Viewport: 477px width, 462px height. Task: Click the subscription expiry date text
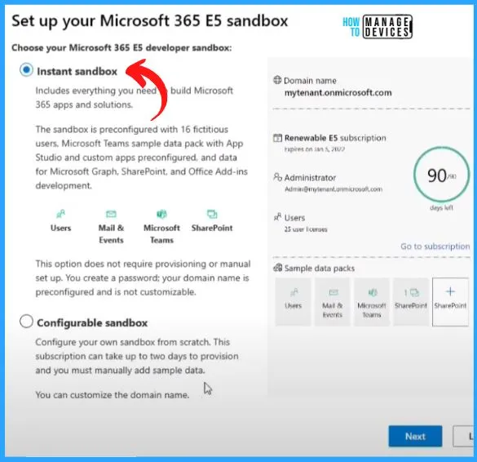point(315,149)
